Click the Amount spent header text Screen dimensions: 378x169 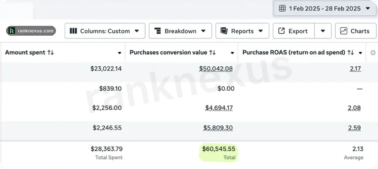pyautogui.click(x=25, y=53)
